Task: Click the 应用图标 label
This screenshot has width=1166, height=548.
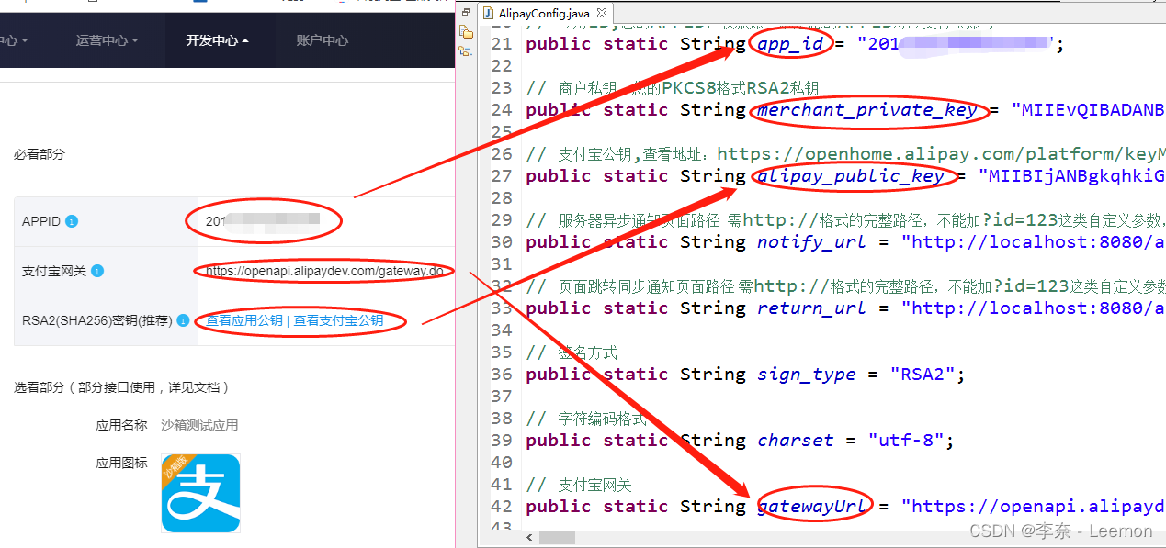Action: pyautogui.click(x=121, y=463)
